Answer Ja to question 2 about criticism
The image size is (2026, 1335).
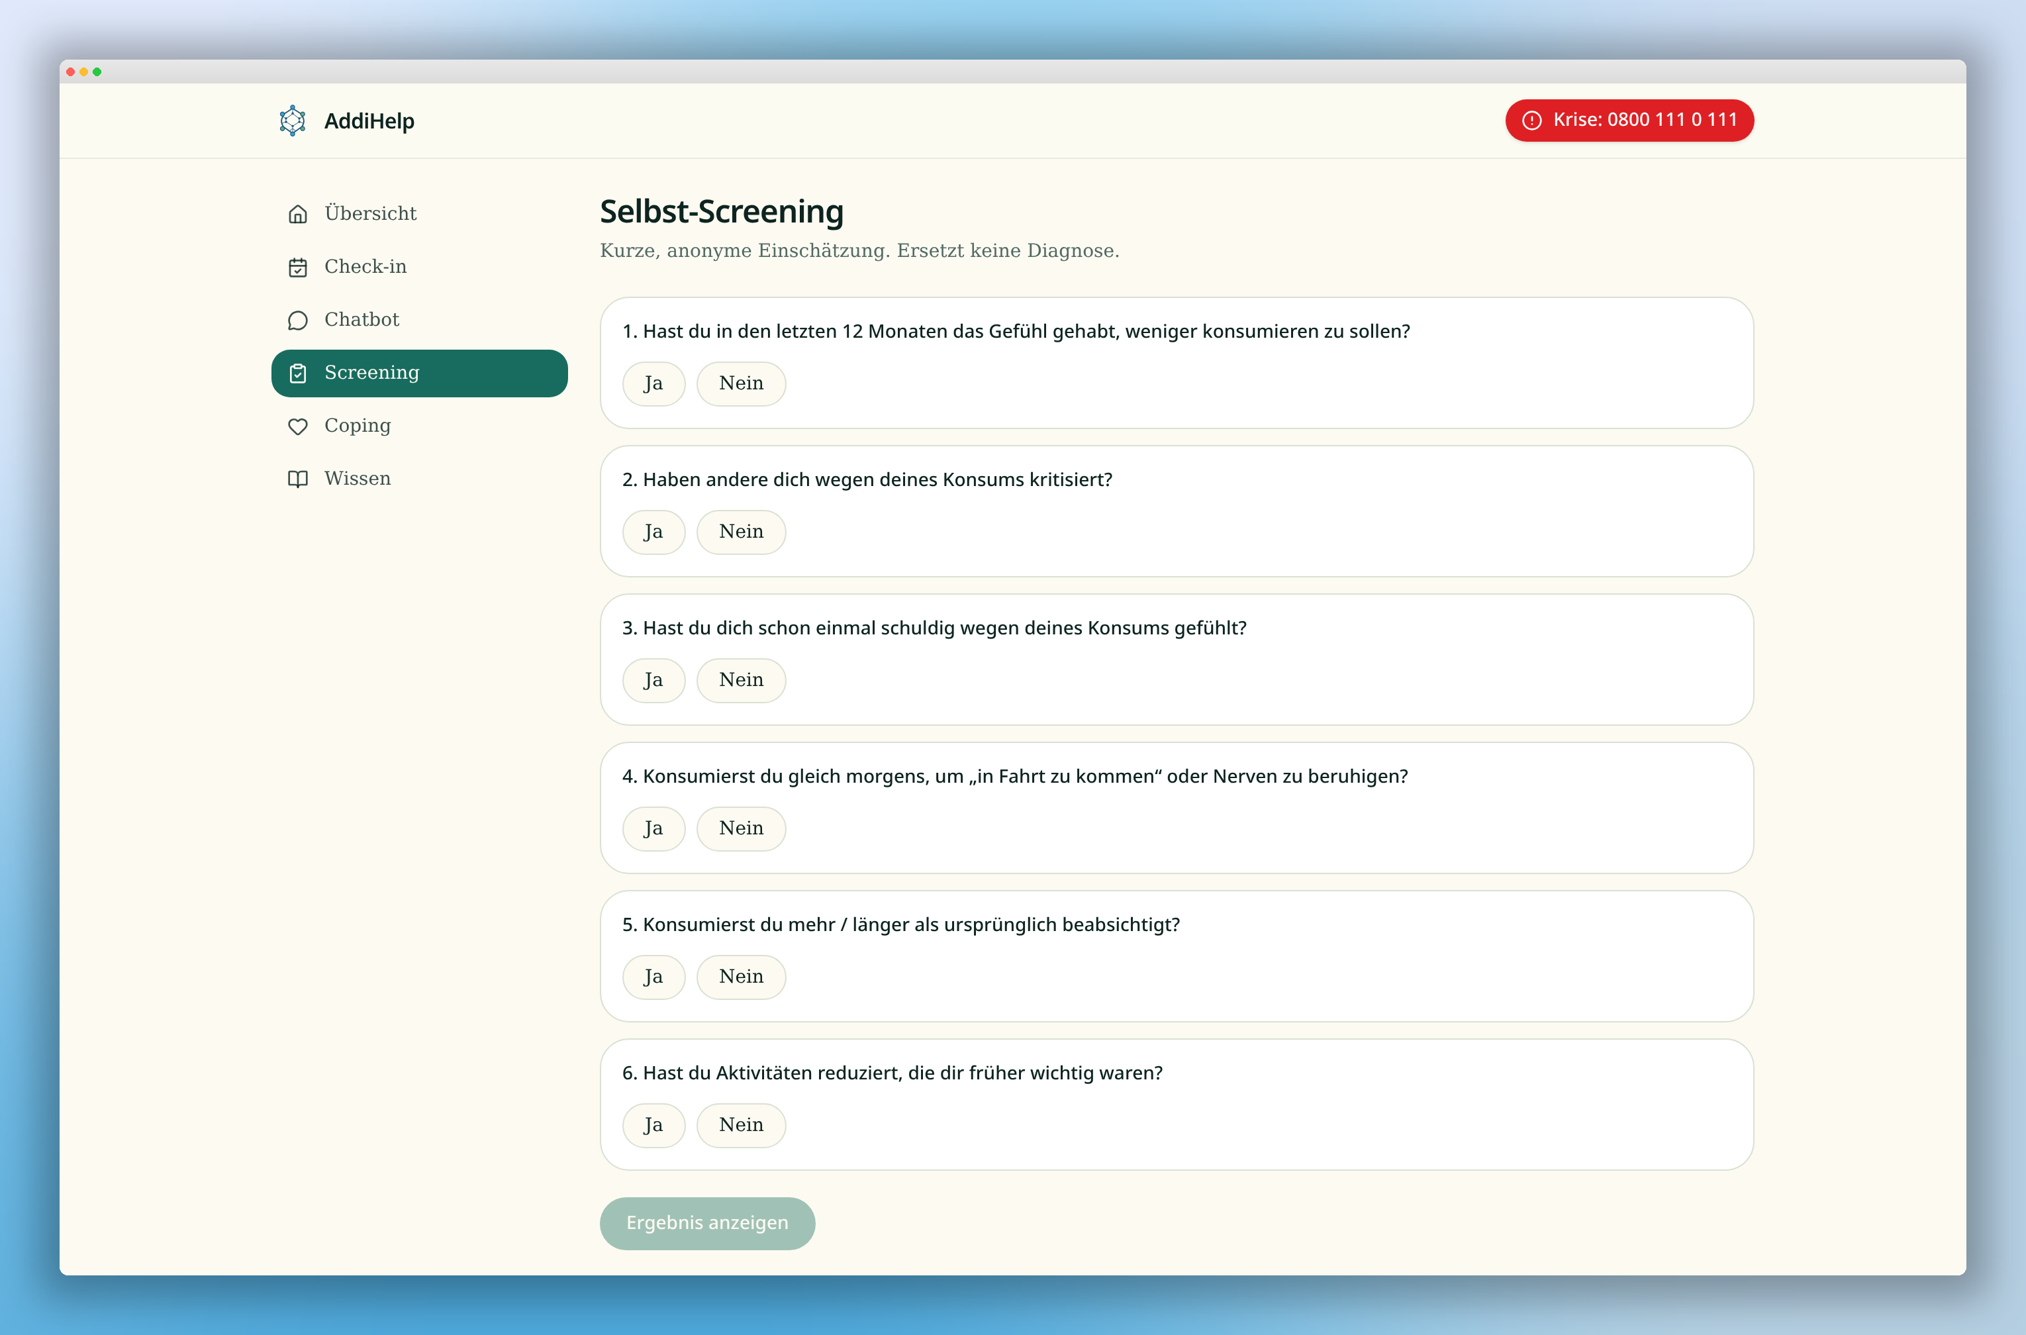(x=653, y=531)
